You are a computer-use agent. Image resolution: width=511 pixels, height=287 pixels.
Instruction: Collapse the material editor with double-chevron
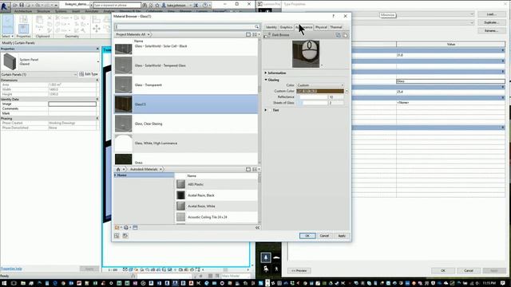point(257,227)
